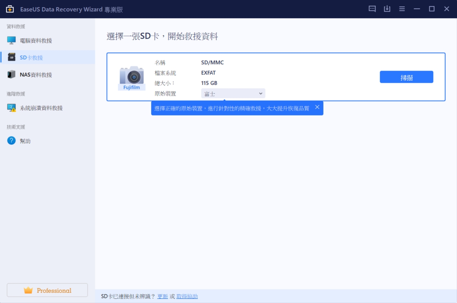Click the SD/MMC device name
Screen dimensions: 457x303
213,62
